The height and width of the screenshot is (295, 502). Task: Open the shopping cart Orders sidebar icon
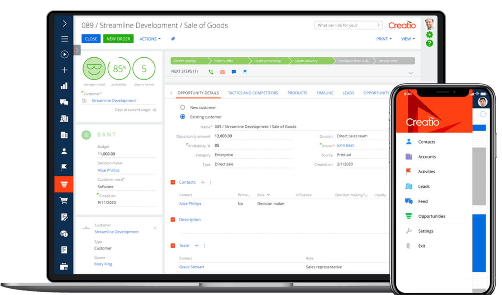pyautogui.click(x=64, y=201)
